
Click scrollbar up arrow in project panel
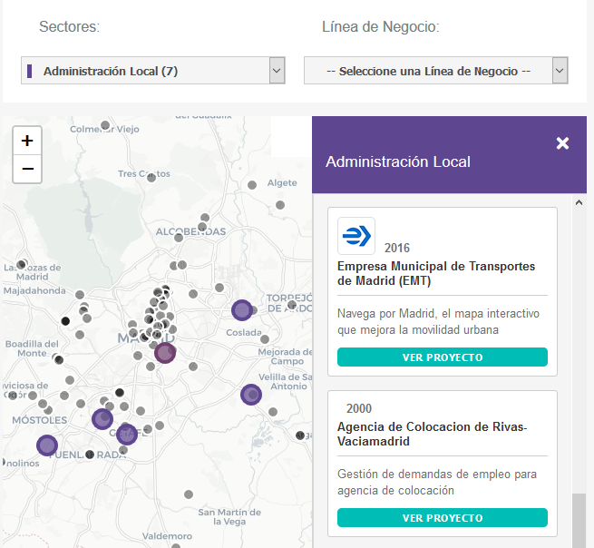pyautogui.click(x=579, y=203)
